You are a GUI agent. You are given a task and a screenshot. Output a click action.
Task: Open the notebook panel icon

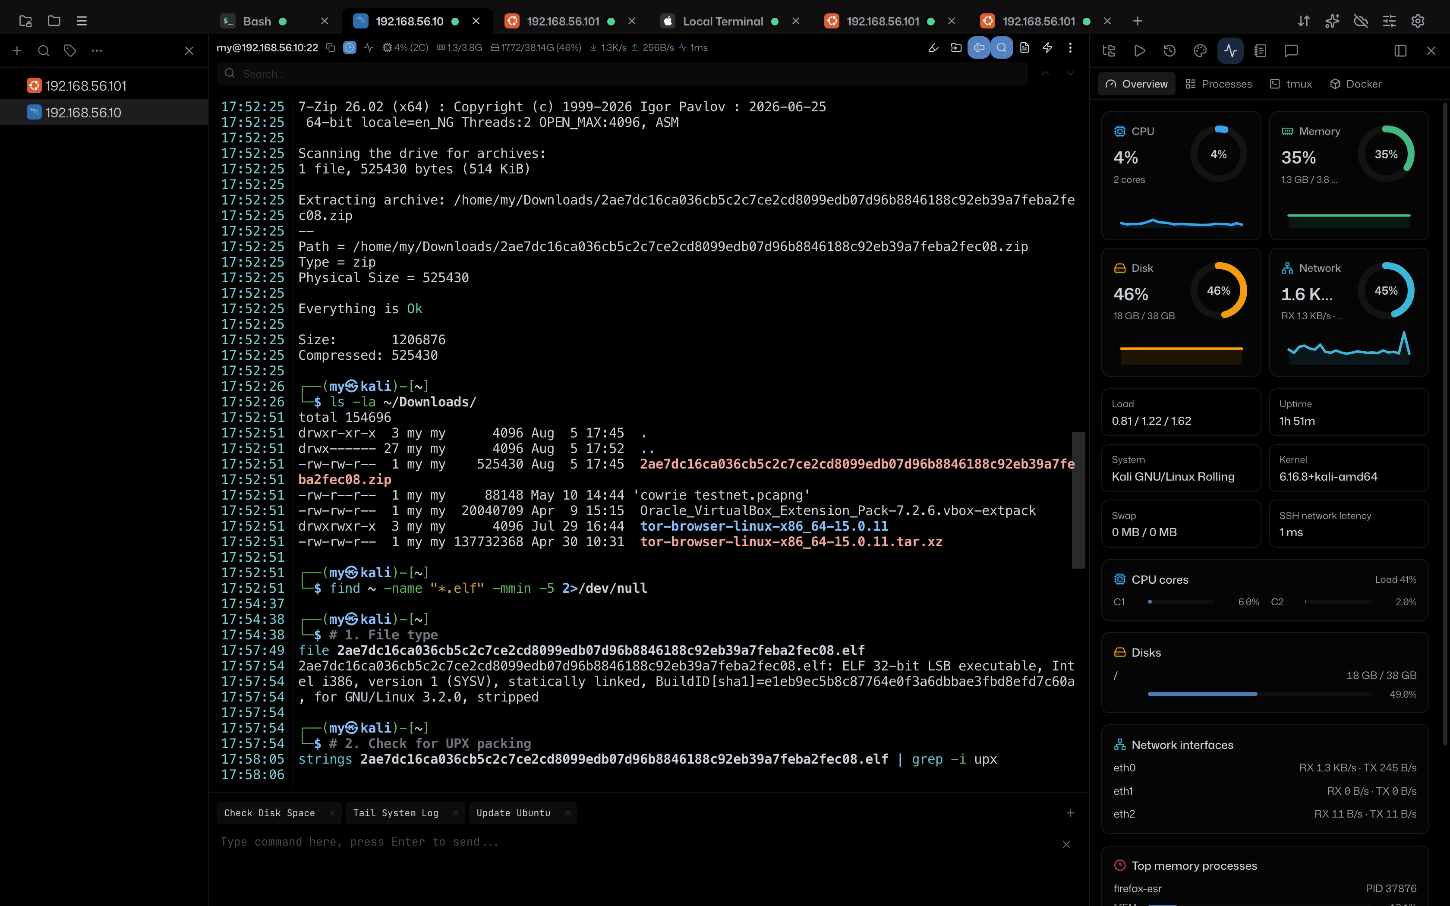[1260, 51]
